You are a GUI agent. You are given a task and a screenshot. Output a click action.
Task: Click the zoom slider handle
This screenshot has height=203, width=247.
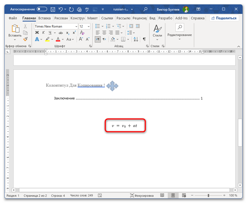208,195
